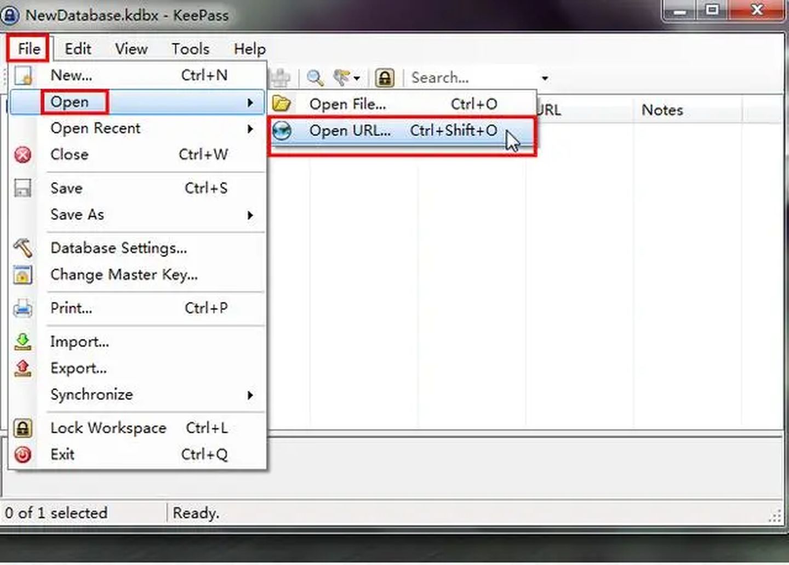Click the Notes column header
Viewport: 789px width, 565px height.
click(662, 110)
